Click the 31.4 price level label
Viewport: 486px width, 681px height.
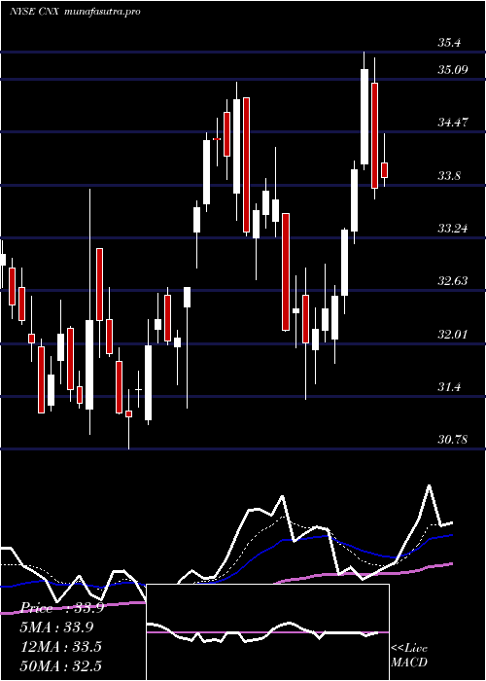pyautogui.click(x=449, y=386)
